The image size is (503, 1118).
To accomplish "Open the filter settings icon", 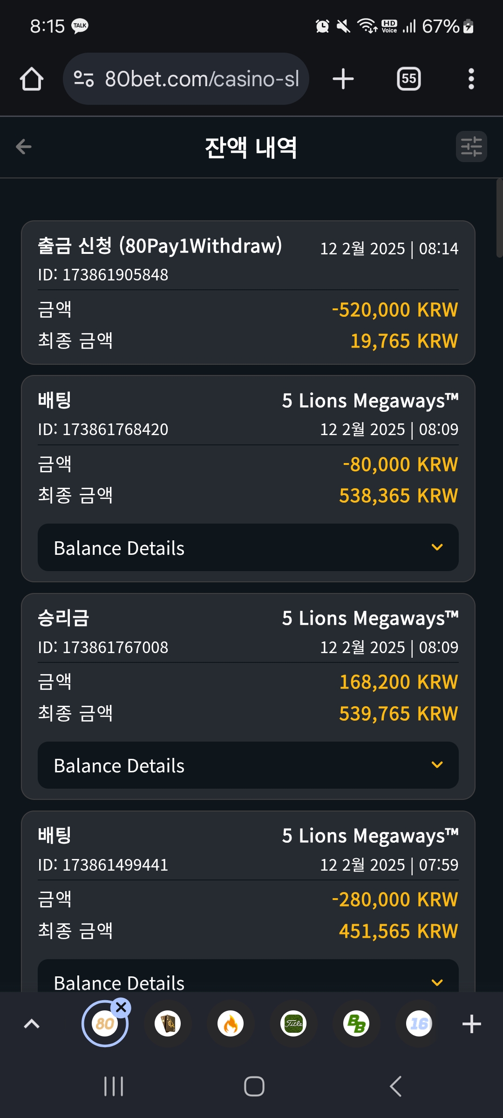I will (471, 147).
